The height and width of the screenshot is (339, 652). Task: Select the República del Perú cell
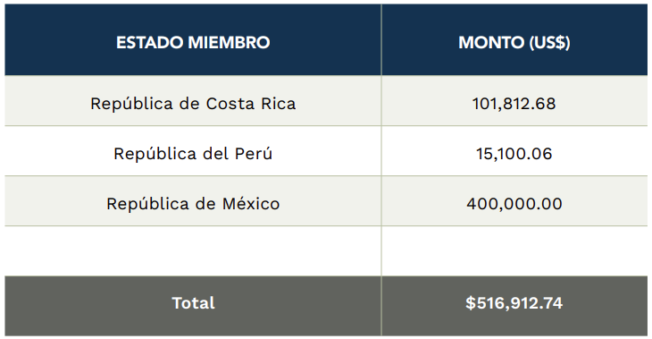(x=193, y=151)
